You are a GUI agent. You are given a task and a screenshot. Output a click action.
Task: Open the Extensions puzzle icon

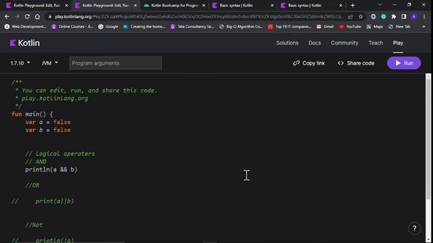394,16
